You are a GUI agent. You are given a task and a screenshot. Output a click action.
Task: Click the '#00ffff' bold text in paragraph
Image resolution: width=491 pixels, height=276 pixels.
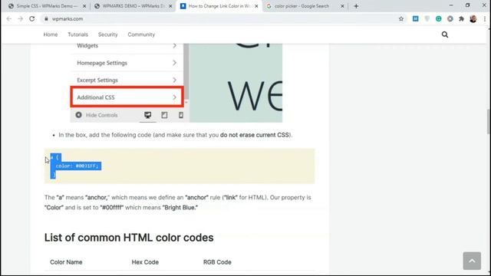tap(112, 208)
